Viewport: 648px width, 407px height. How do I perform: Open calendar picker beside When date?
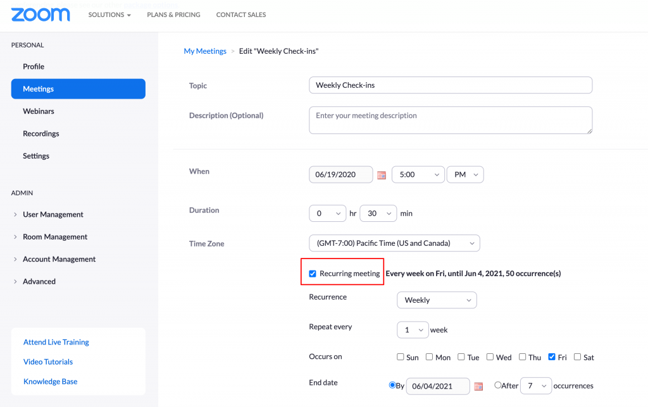(382, 175)
